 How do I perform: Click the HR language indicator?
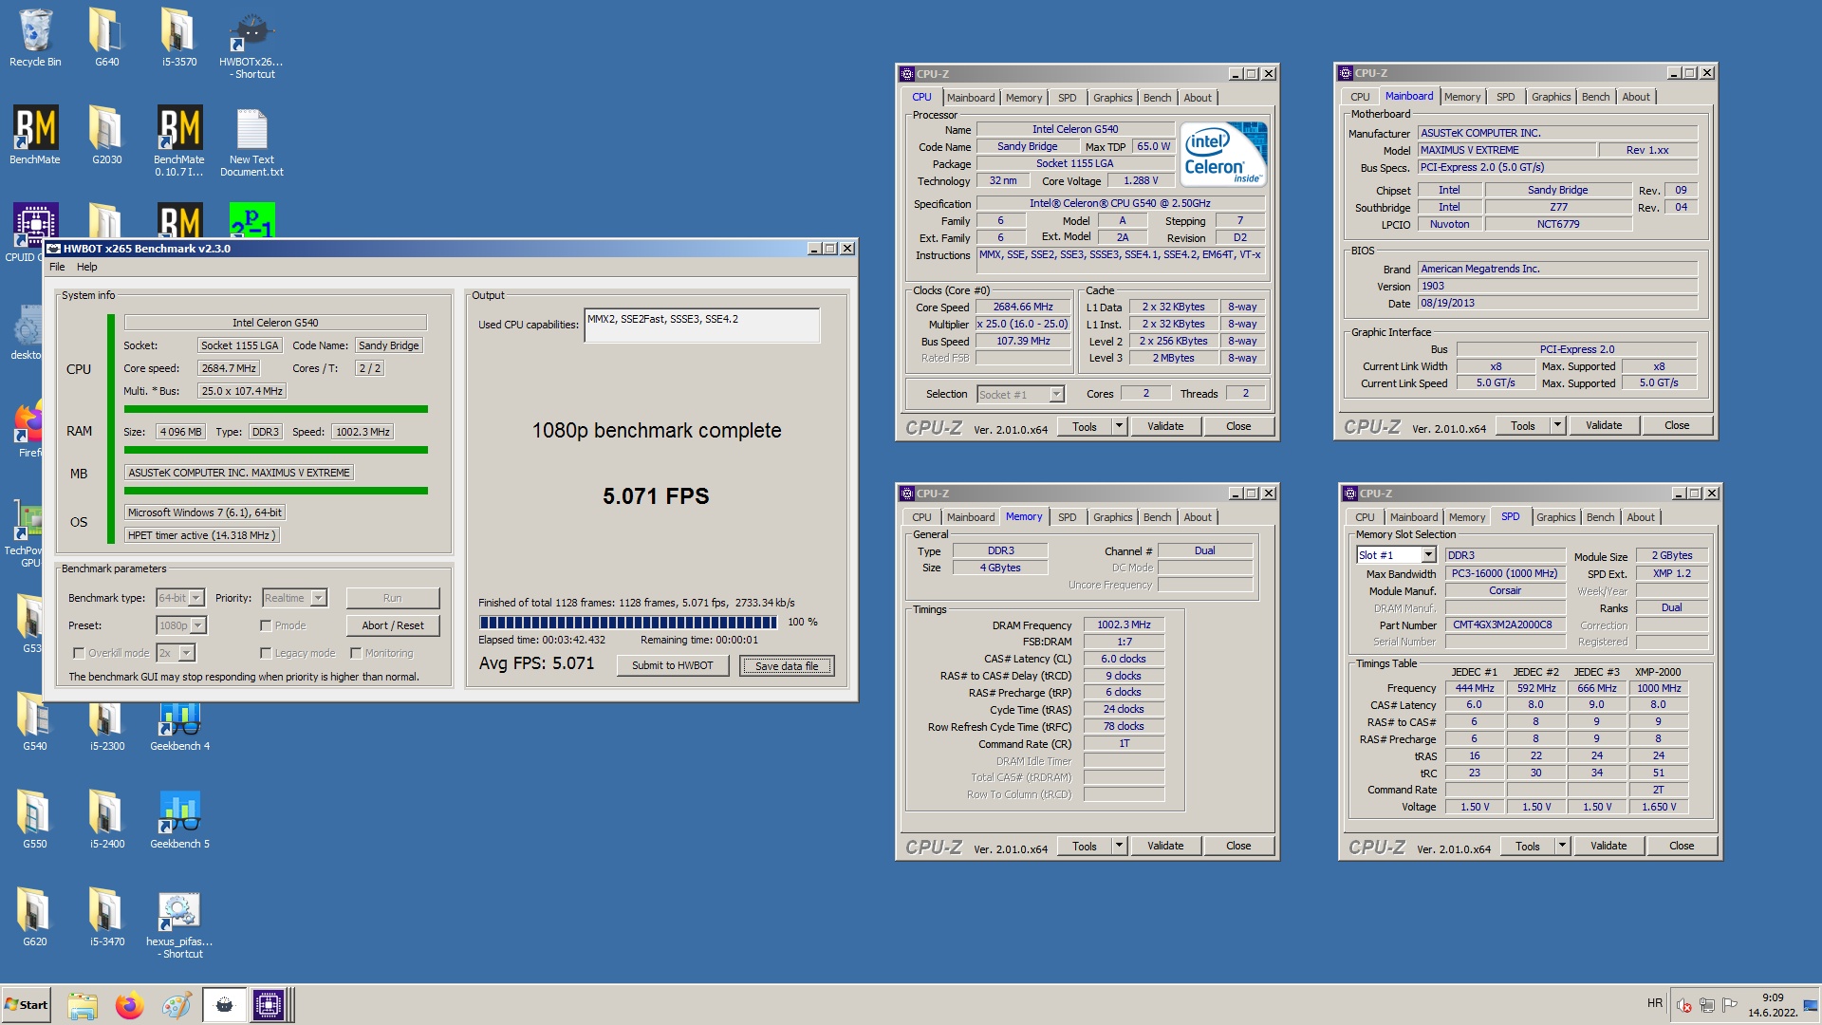coord(1655,1003)
